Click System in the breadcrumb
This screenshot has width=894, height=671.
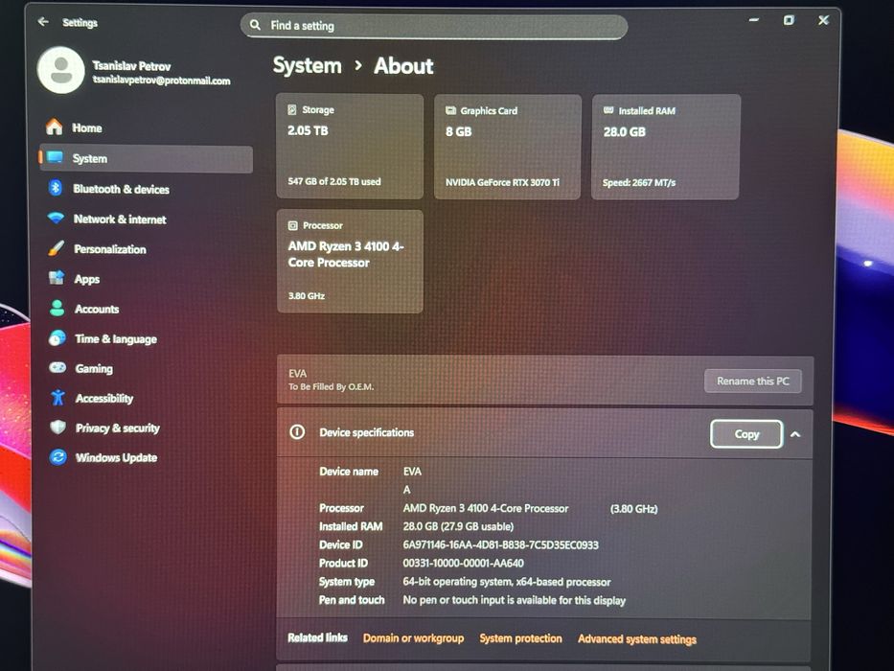[x=307, y=65]
